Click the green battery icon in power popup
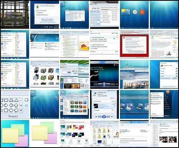The width and height of the screenshot is (179, 148). click(x=37, y=6)
